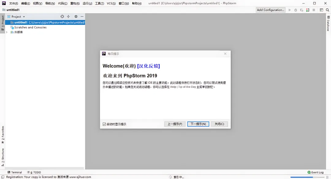Pause indexing with pause icon
The image size is (331, 179).
(x=327, y=177)
